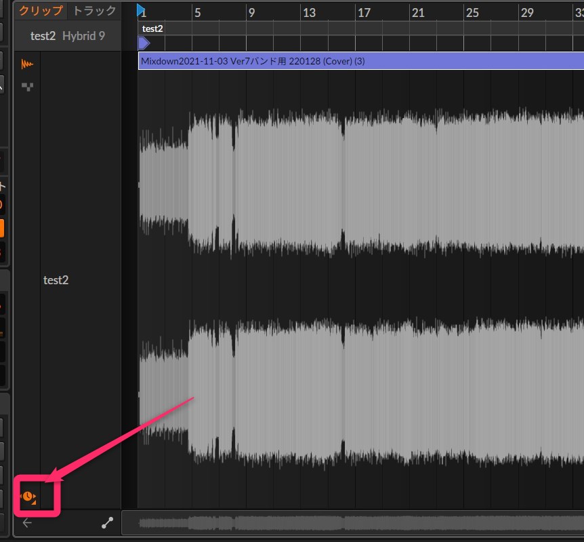Click the waveform overview minimap bar

click(352, 523)
